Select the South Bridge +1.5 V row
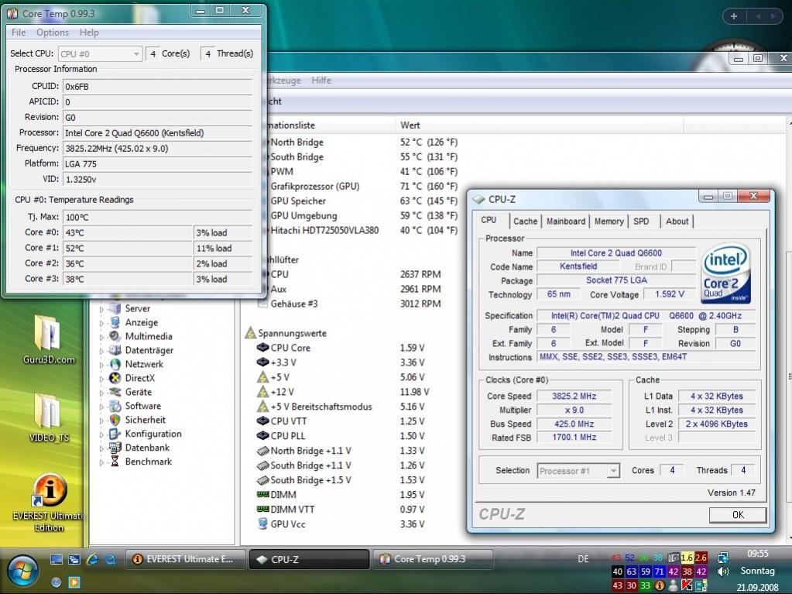This screenshot has width=792, height=594. coord(341,480)
